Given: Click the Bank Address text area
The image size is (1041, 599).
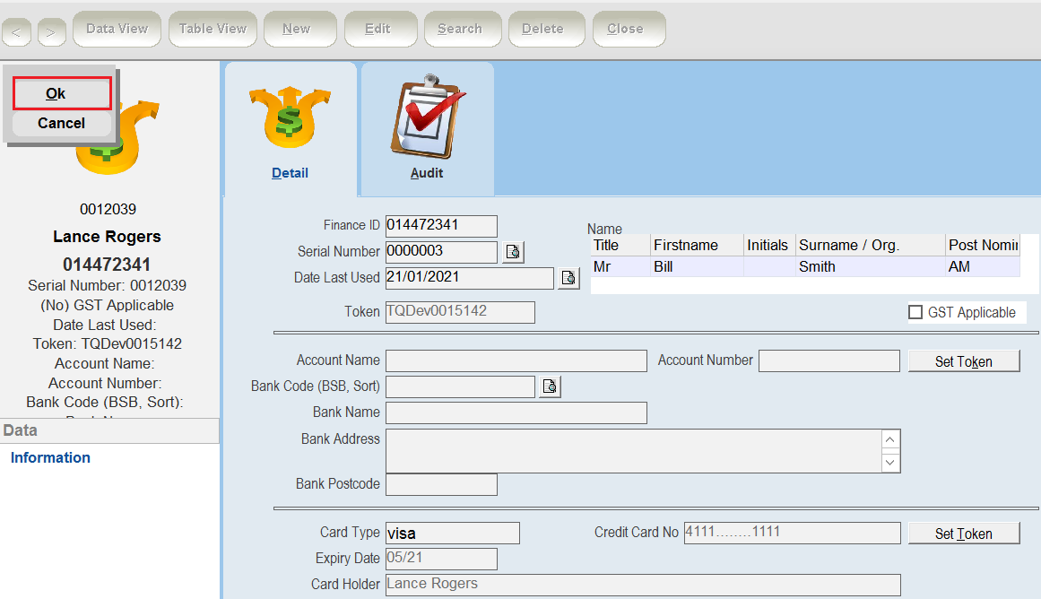Looking at the screenshot, I should tap(634, 451).
